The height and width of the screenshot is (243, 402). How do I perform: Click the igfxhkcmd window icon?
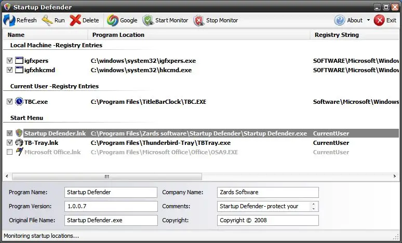pyautogui.click(x=19, y=70)
